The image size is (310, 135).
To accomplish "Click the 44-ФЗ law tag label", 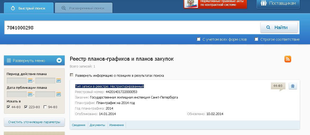I will [x=278, y=86].
